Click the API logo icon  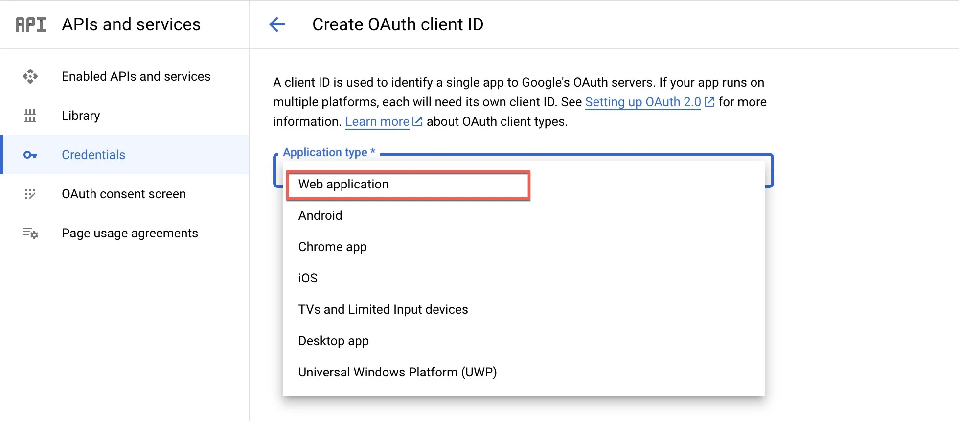click(31, 24)
